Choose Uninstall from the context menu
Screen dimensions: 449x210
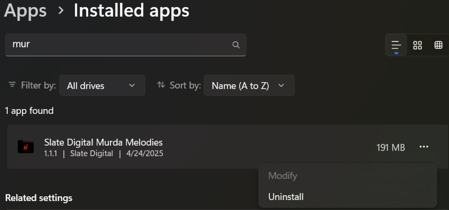pyautogui.click(x=286, y=197)
